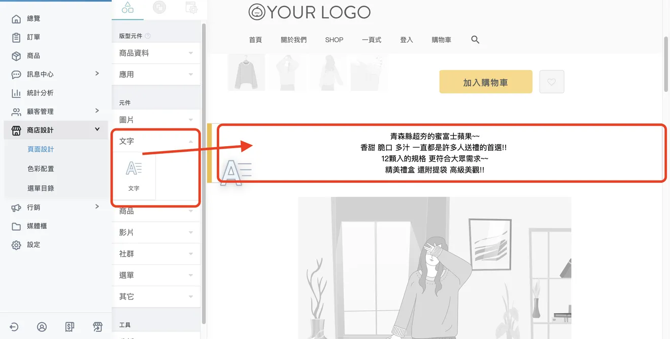Screen dimensions: 670x339
Task: Click the search magnifier in the store navigation
Action: tap(475, 40)
